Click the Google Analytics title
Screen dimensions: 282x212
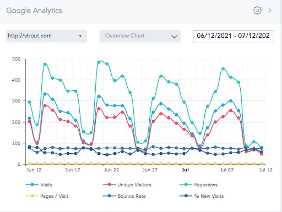[x=34, y=10]
